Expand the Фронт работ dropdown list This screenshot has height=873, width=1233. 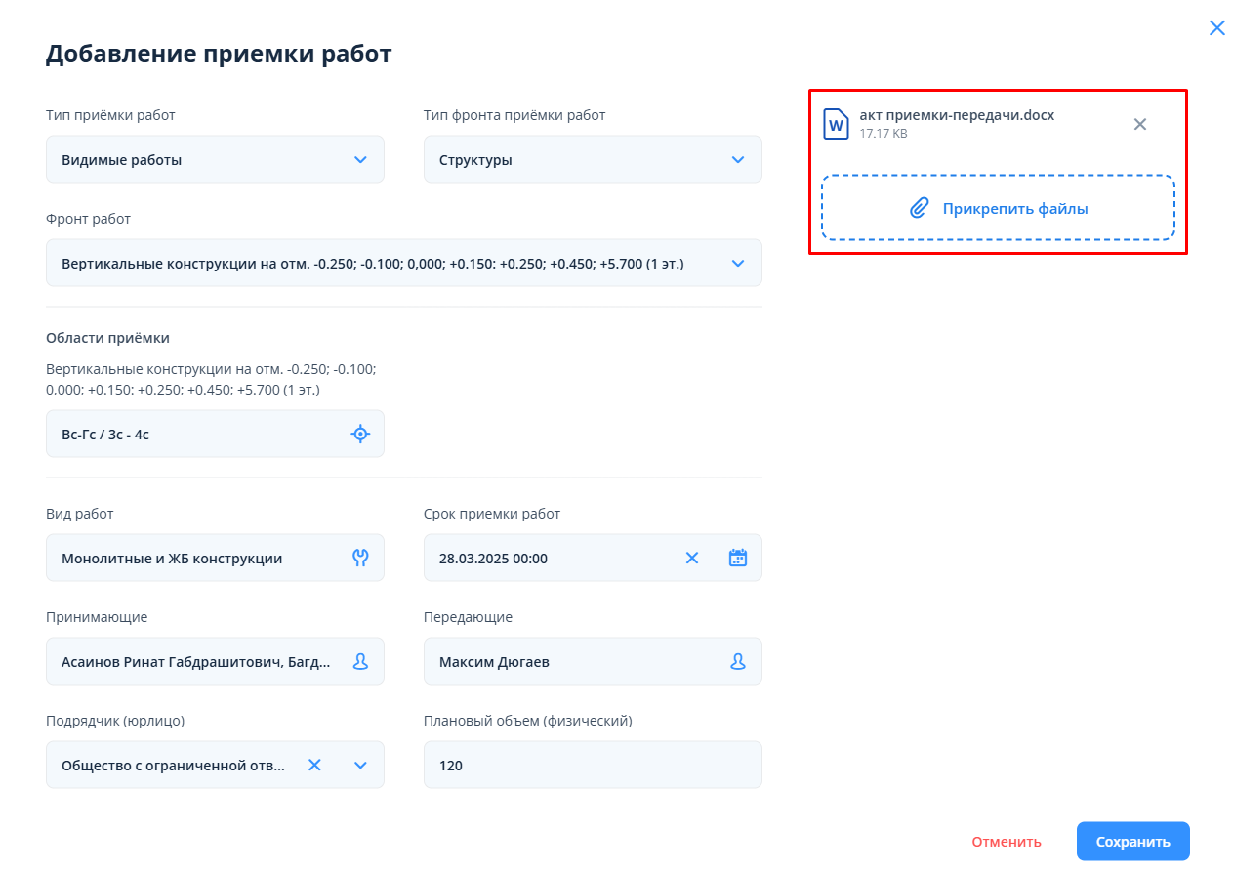[738, 263]
